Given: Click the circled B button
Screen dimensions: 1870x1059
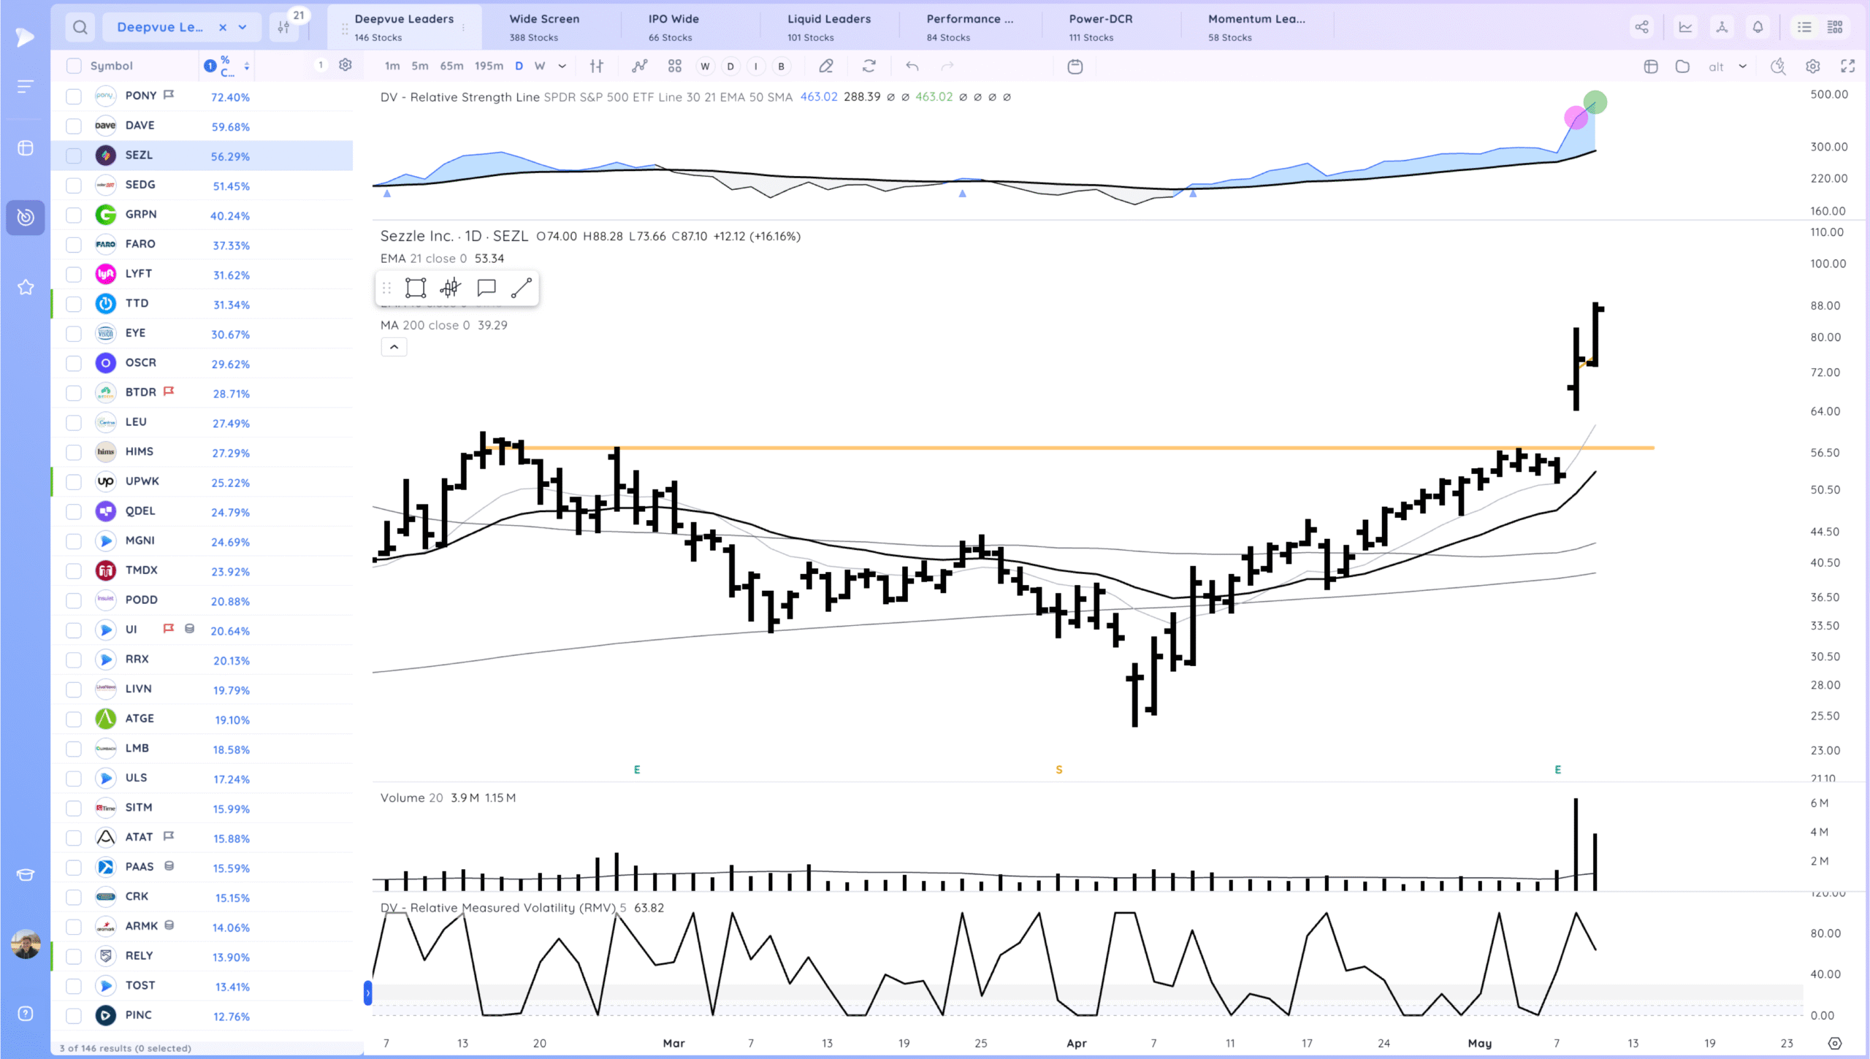Looking at the screenshot, I should click(x=781, y=66).
